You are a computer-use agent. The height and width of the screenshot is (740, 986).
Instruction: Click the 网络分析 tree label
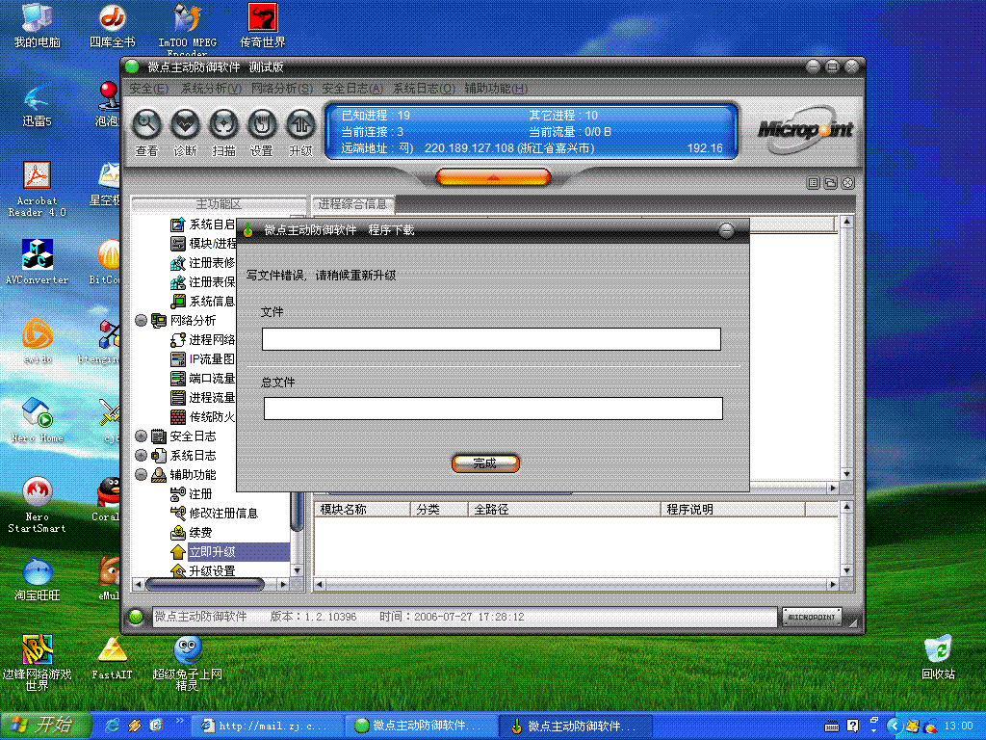[x=193, y=320]
